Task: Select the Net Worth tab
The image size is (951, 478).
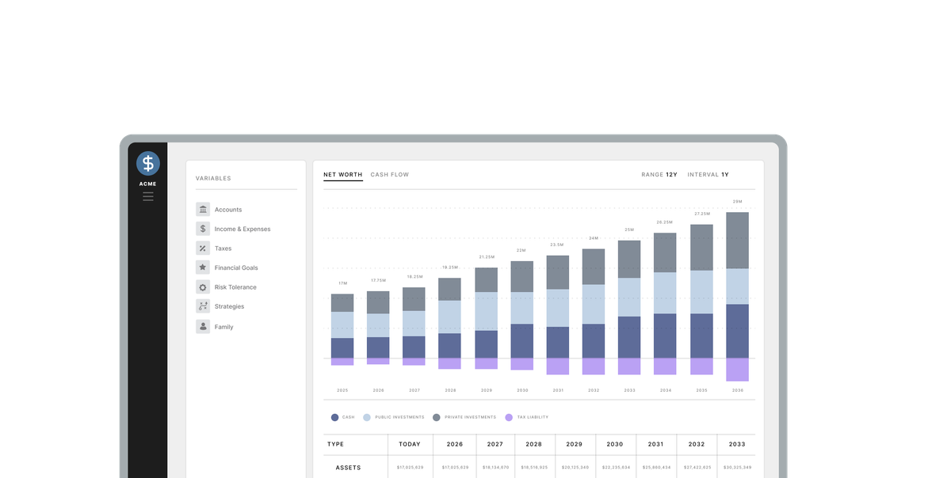Action: click(342, 174)
